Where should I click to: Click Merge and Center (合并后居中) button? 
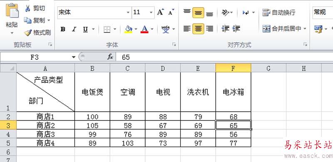click(x=282, y=29)
